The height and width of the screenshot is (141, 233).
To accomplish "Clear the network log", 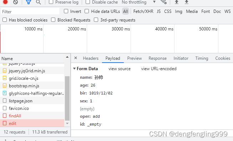I will 15,2.
